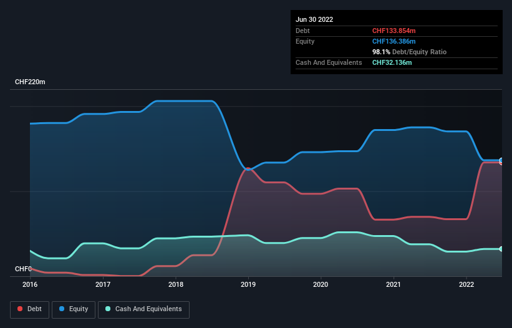Click the blue Equity legend dot
The image size is (512, 328).
click(62, 309)
